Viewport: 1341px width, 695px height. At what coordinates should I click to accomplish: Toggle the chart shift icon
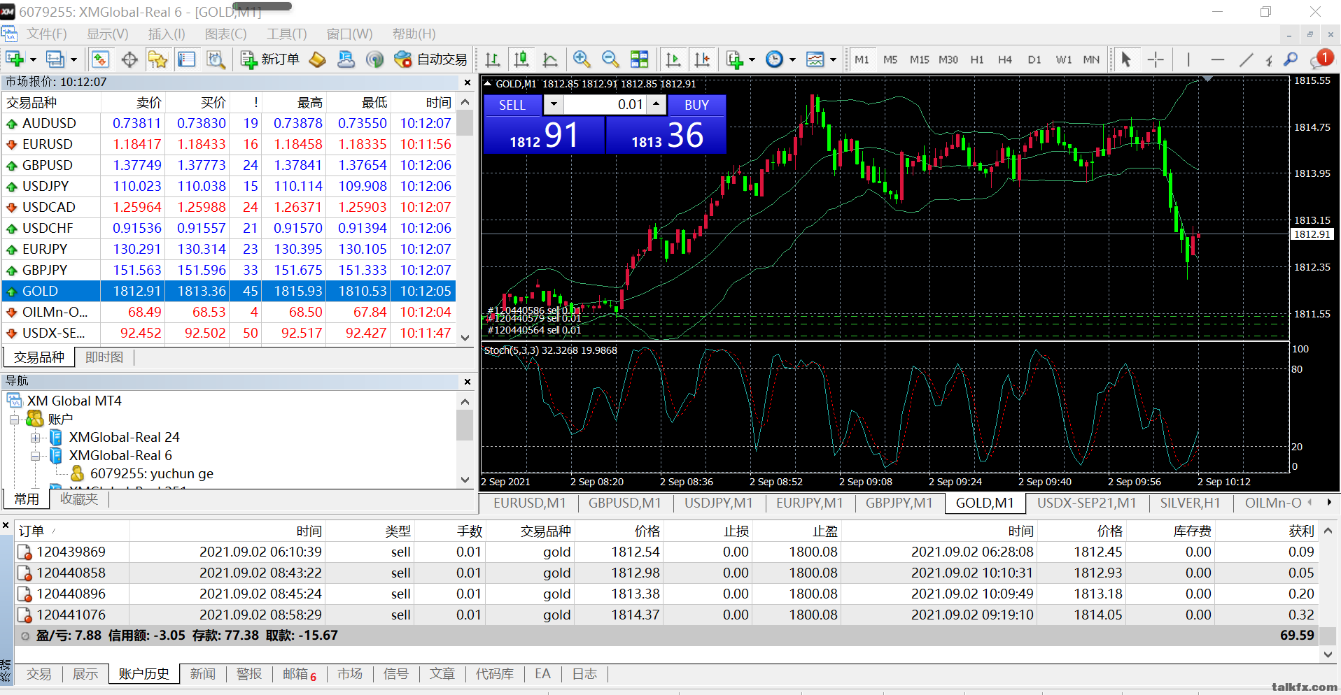coord(702,59)
